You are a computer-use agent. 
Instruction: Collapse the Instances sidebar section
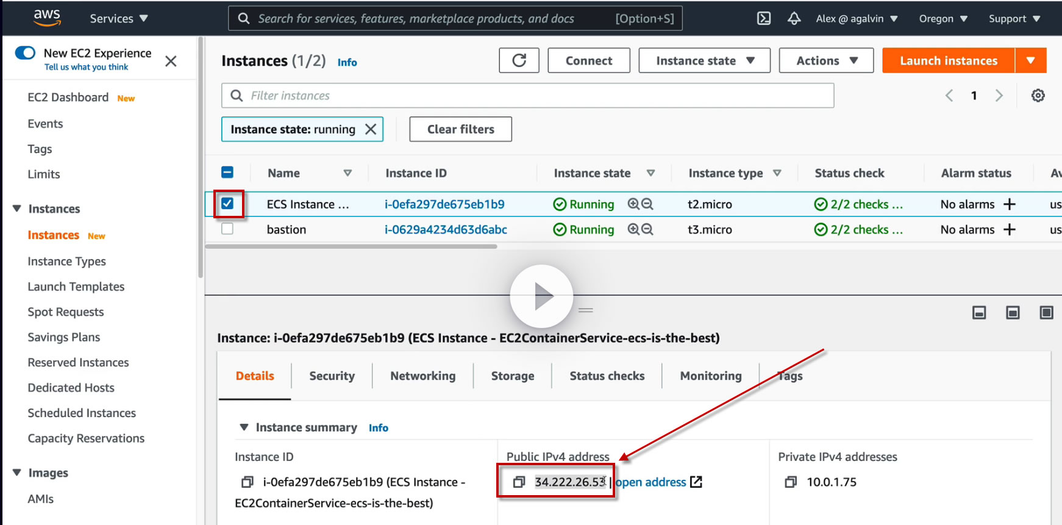17,209
